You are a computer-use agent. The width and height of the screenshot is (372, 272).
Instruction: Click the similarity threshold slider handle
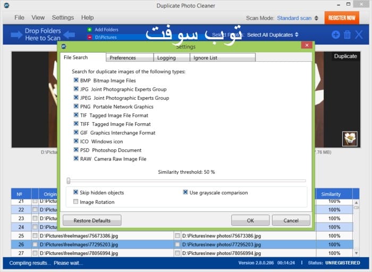(69, 181)
